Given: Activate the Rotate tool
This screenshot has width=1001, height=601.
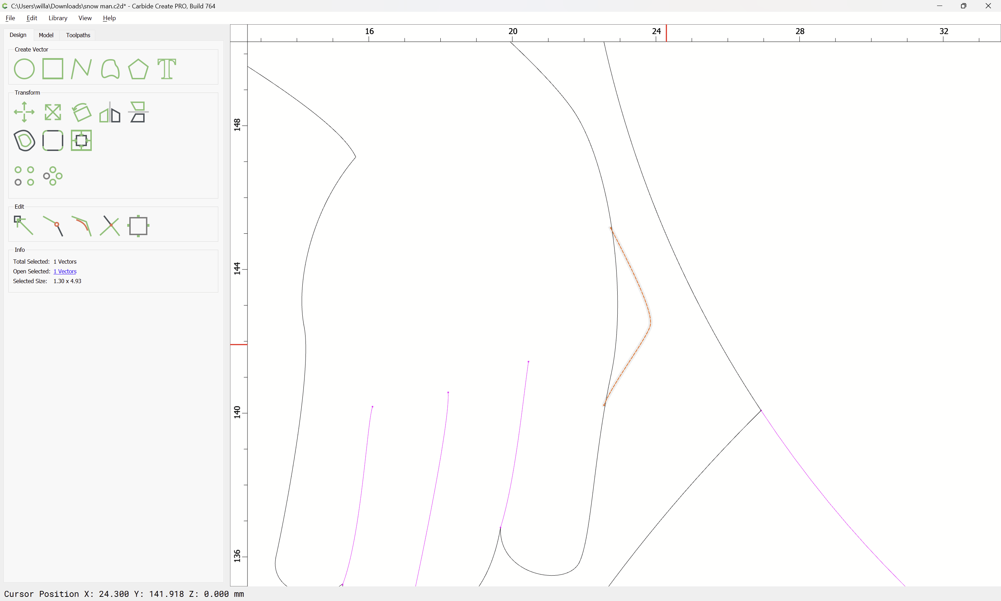Looking at the screenshot, I should (81, 112).
